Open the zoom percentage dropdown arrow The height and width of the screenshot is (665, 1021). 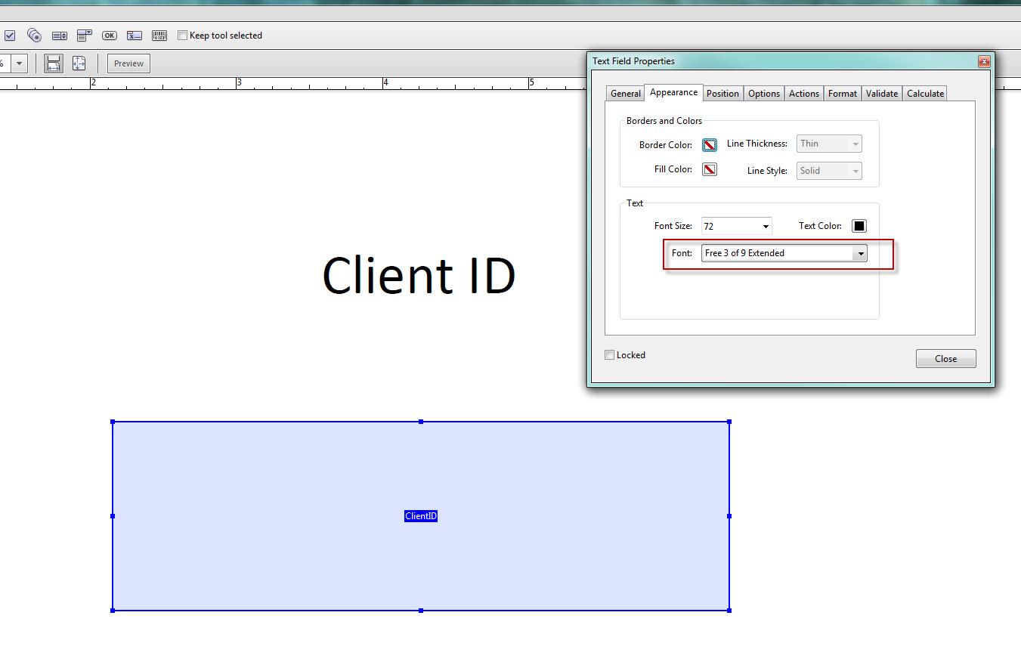tap(20, 63)
